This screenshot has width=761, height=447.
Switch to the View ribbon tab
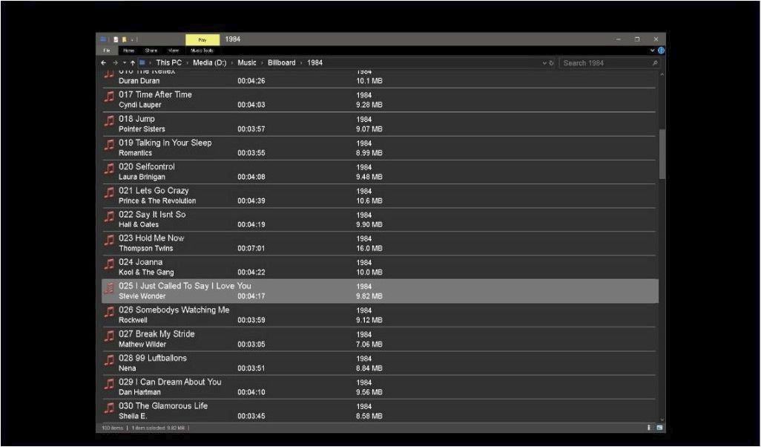pyautogui.click(x=174, y=50)
